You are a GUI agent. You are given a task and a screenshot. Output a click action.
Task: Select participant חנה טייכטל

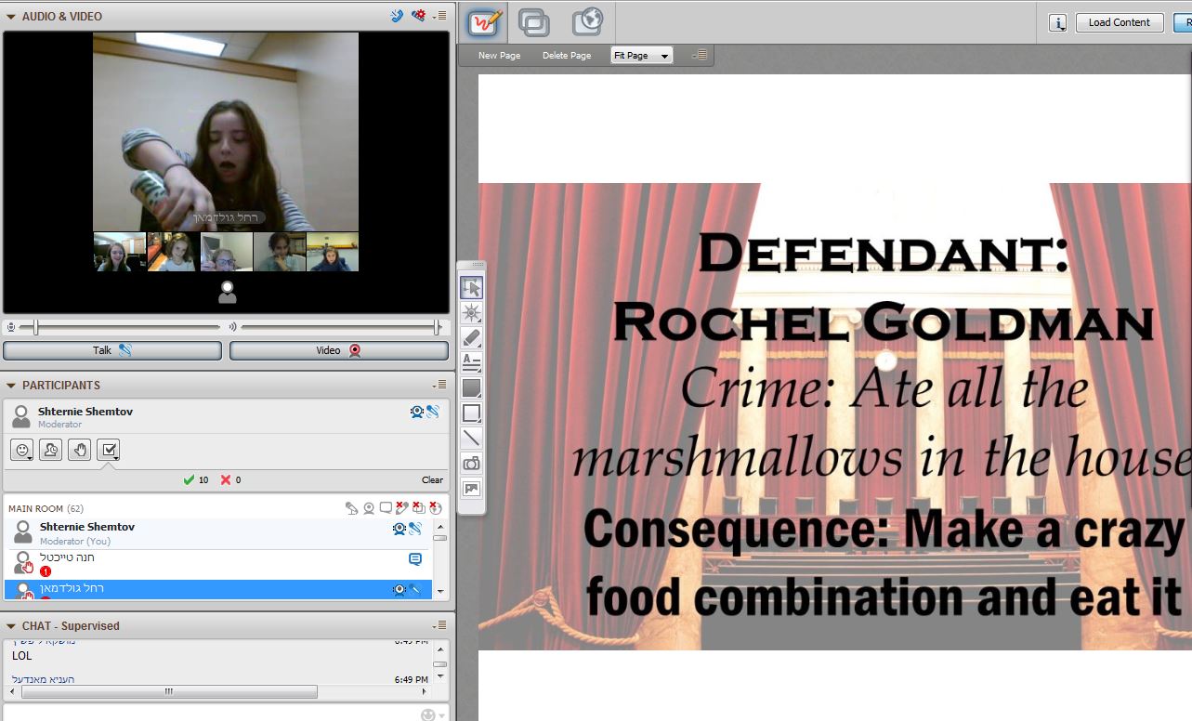[218, 563]
